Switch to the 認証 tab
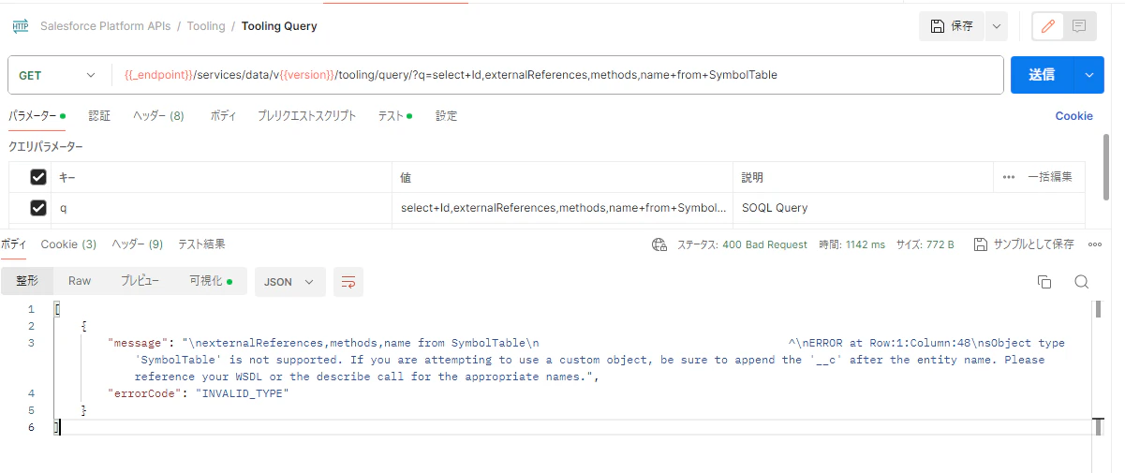 coord(99,116)
